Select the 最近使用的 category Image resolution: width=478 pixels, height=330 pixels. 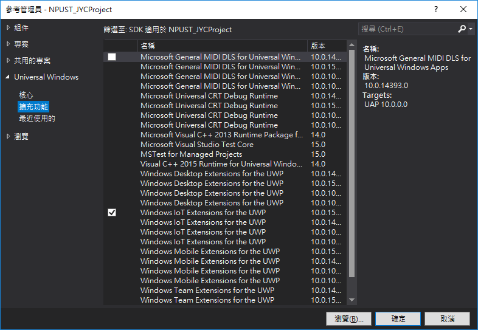[37, 119]
